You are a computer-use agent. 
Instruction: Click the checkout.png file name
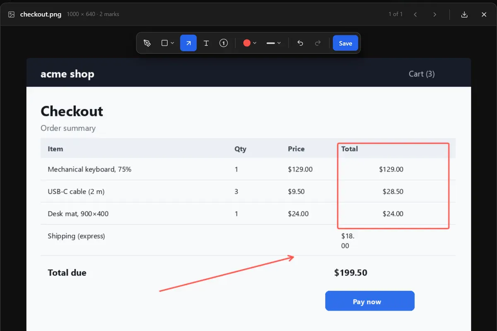click(x=41, y=14)
